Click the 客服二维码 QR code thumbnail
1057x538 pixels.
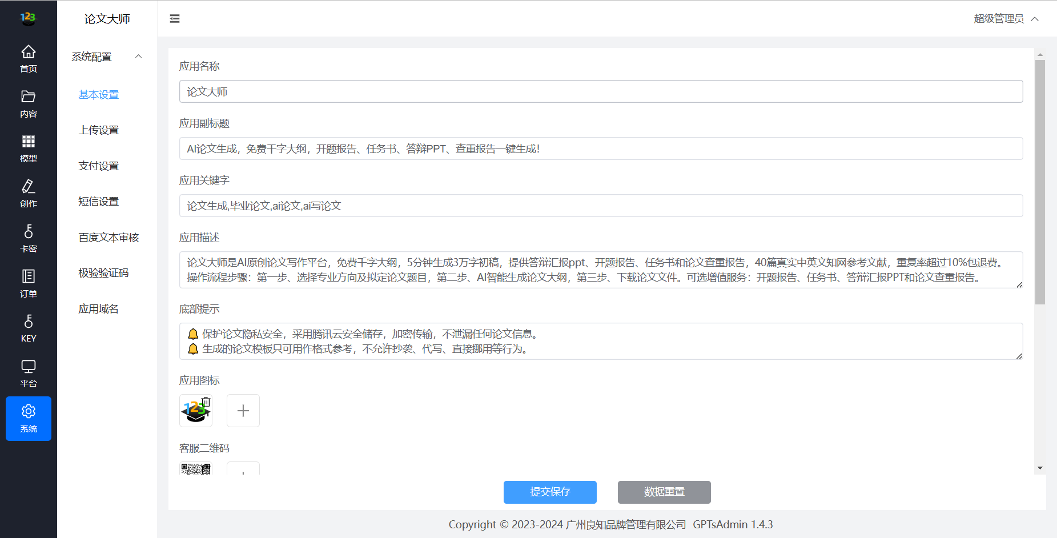196,469
